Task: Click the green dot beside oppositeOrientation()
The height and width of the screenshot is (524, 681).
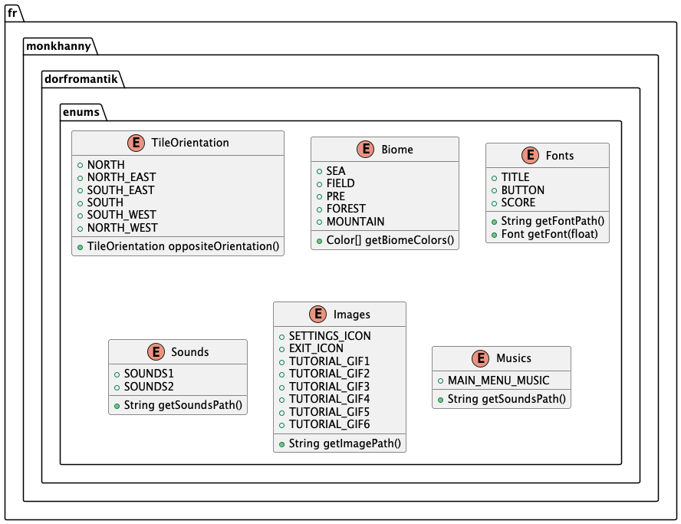Action: 80,247
